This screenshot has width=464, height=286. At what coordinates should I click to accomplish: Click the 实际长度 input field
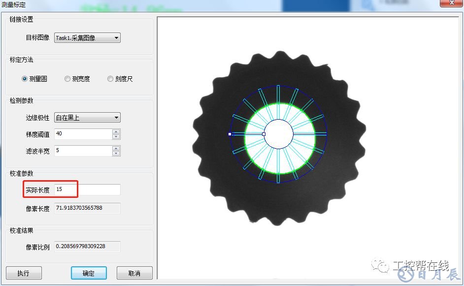87,190
